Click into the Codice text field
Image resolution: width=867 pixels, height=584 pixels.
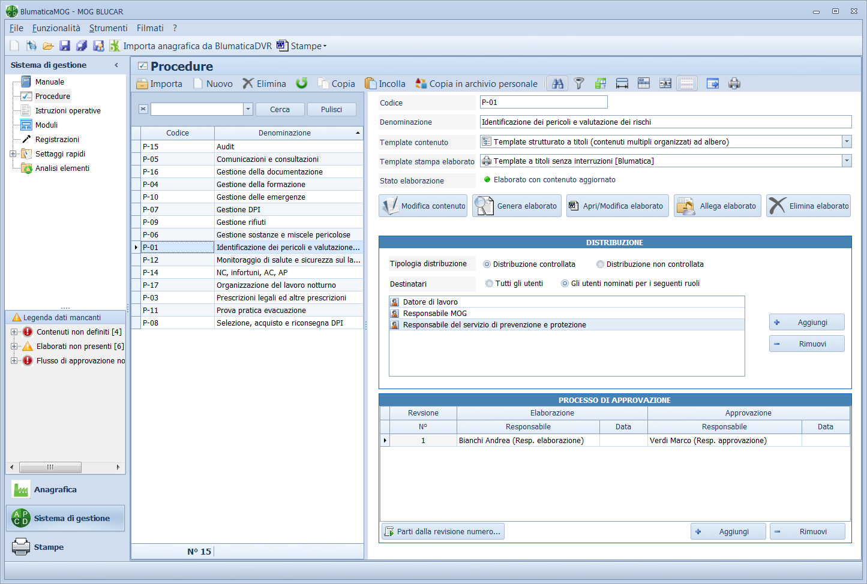[543, 103]
